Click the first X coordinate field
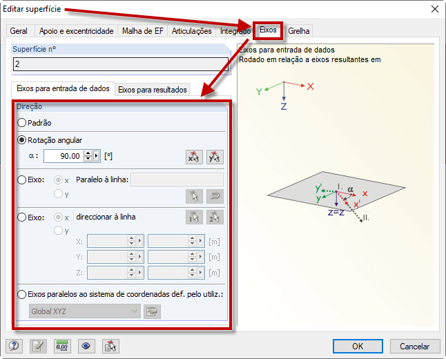The width and height of the screenshot is (446, 359). tap(108, 241)
